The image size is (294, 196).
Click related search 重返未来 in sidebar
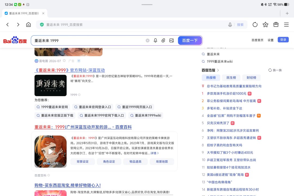(x=213, y=54)
